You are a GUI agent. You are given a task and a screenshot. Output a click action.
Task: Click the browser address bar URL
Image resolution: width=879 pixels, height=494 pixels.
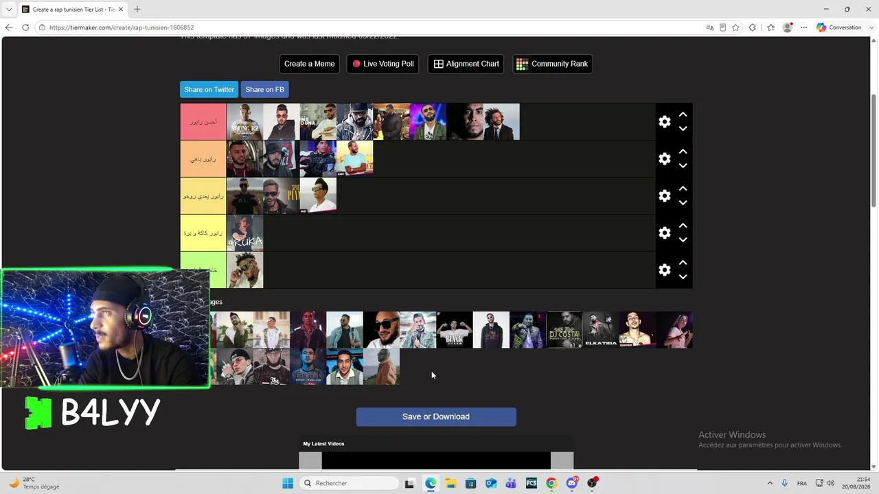(122, 27)
